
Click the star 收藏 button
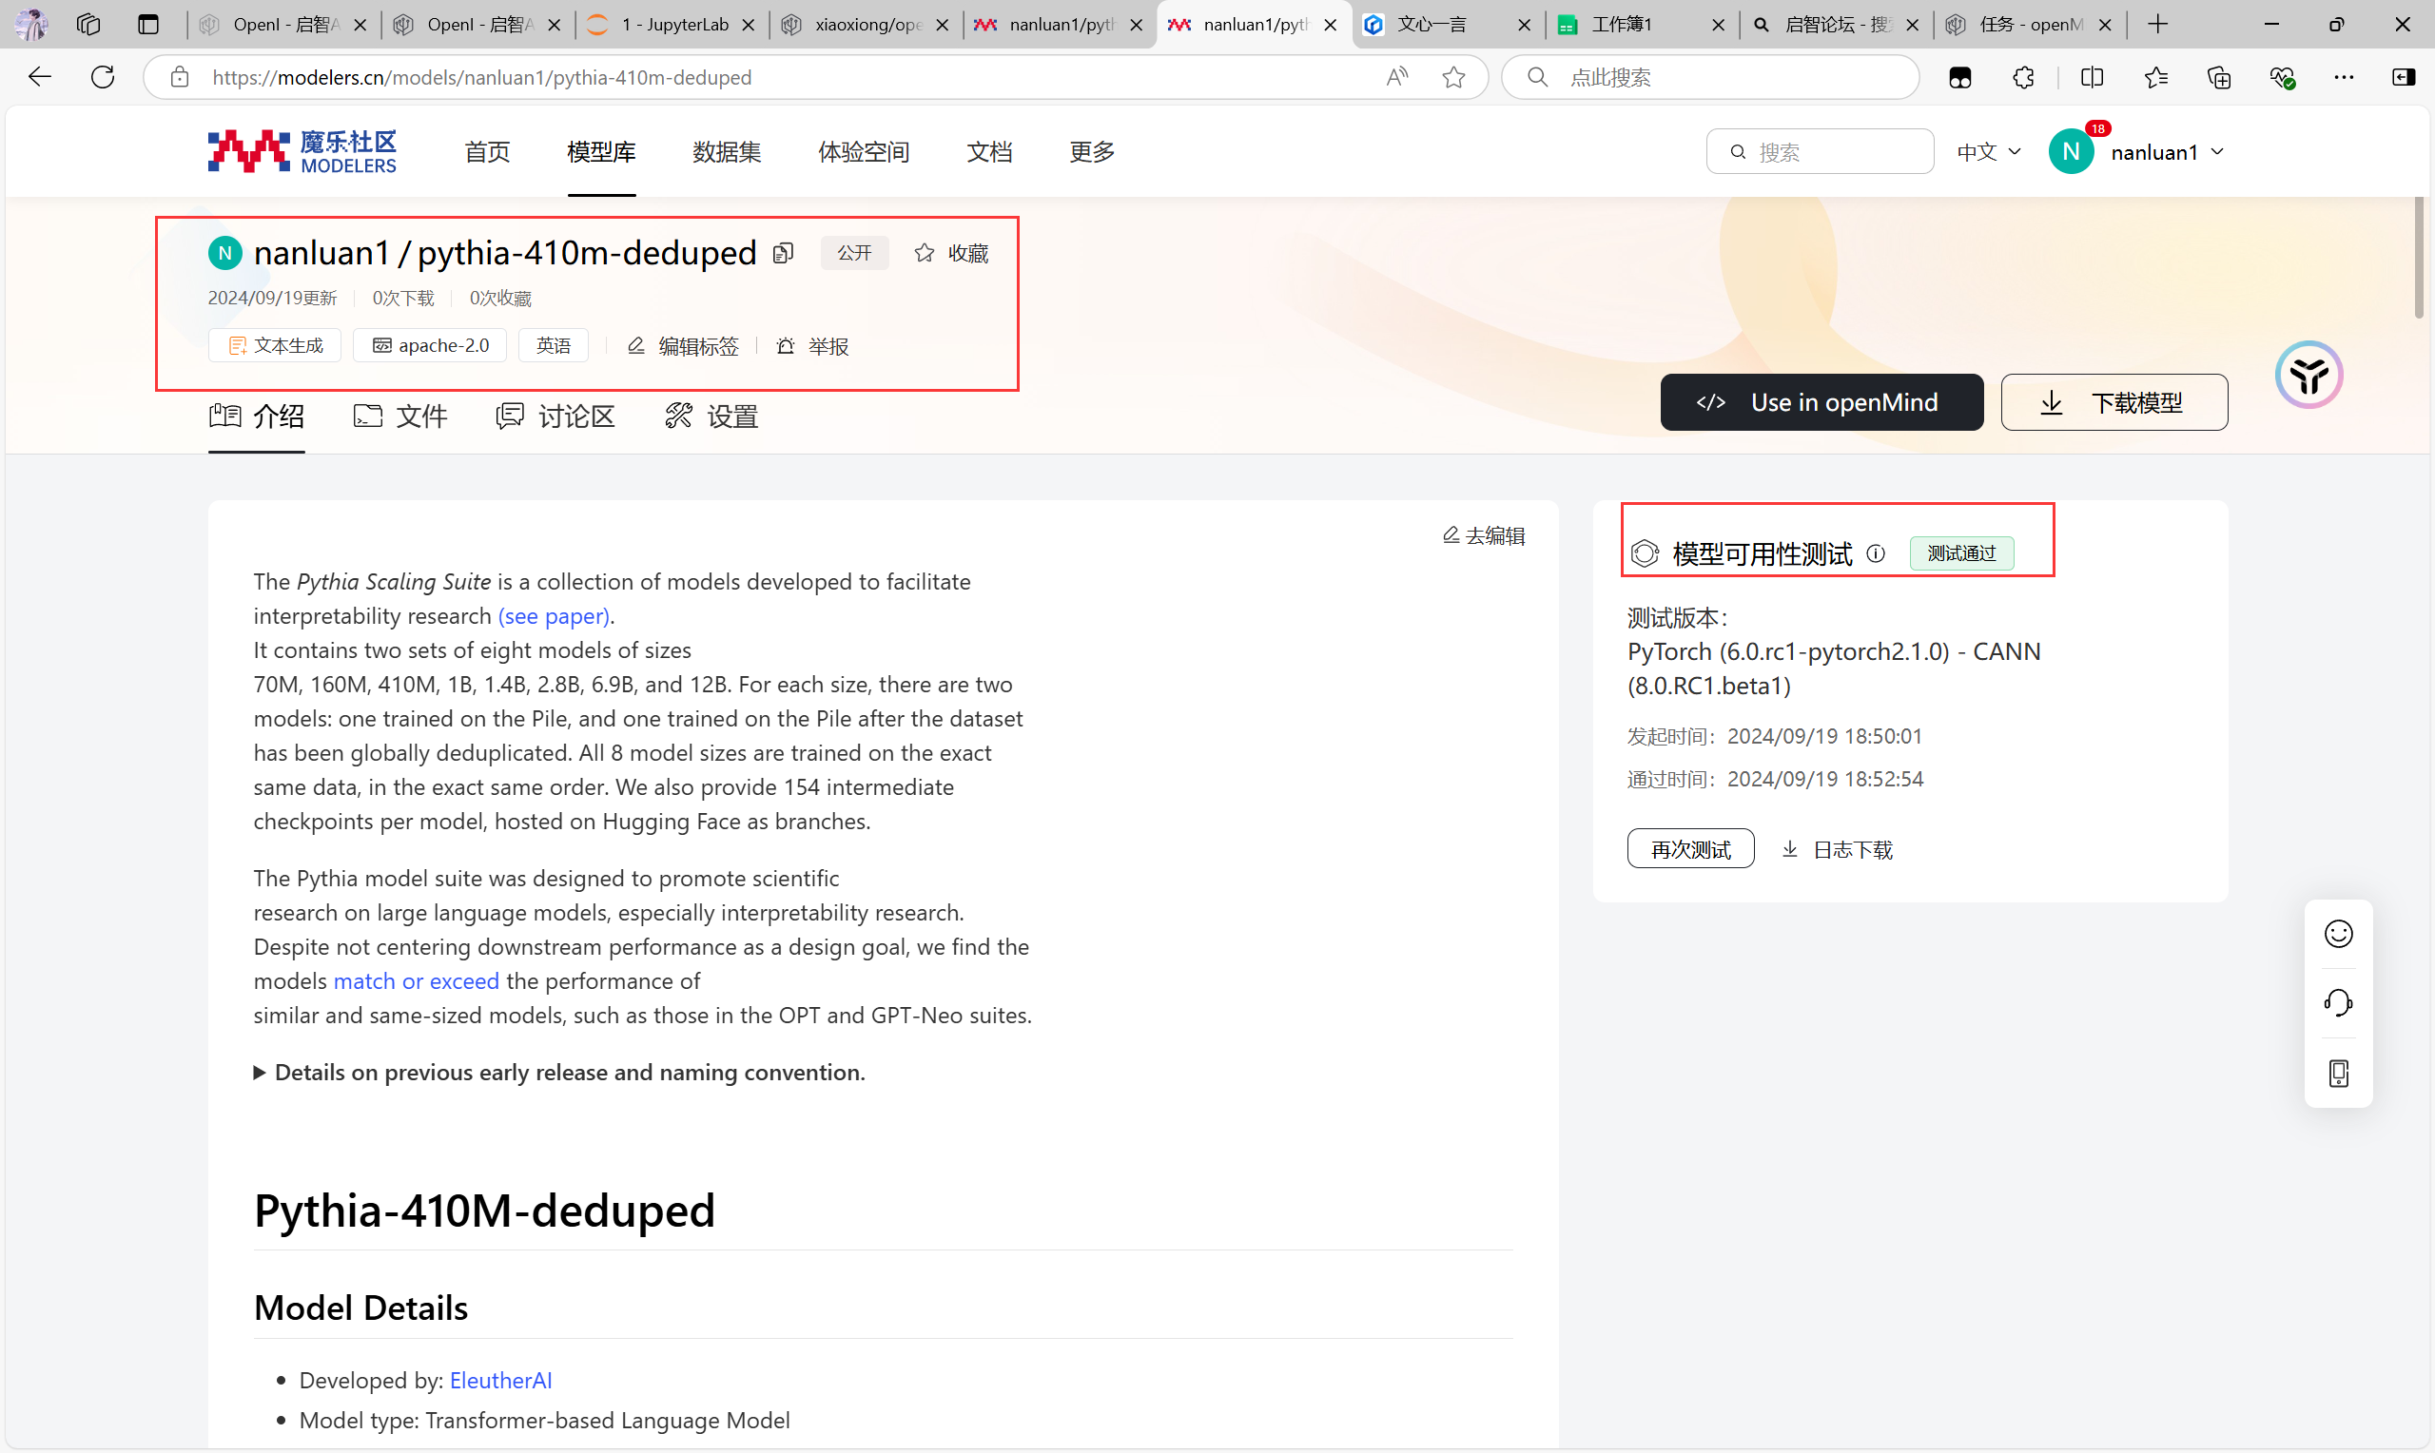pyautogui.click(x=952, y=254)
